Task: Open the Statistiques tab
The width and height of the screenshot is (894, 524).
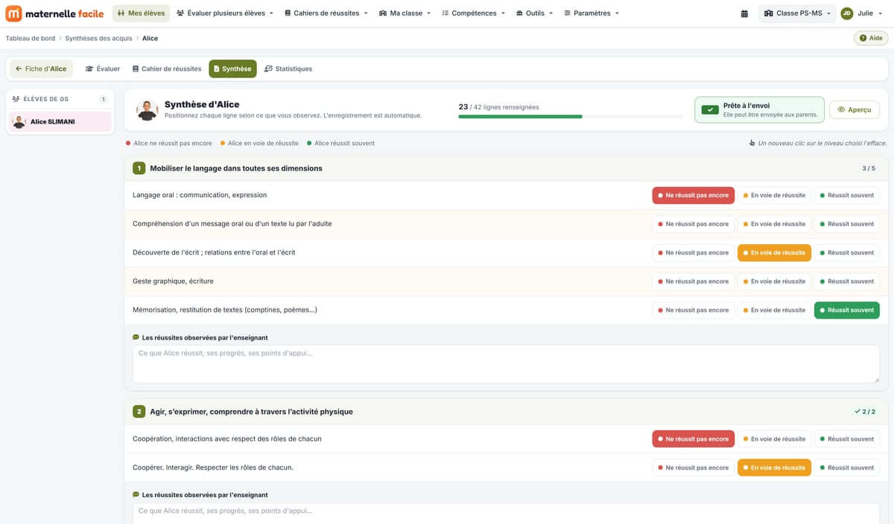Action: (x=288, y=68)
